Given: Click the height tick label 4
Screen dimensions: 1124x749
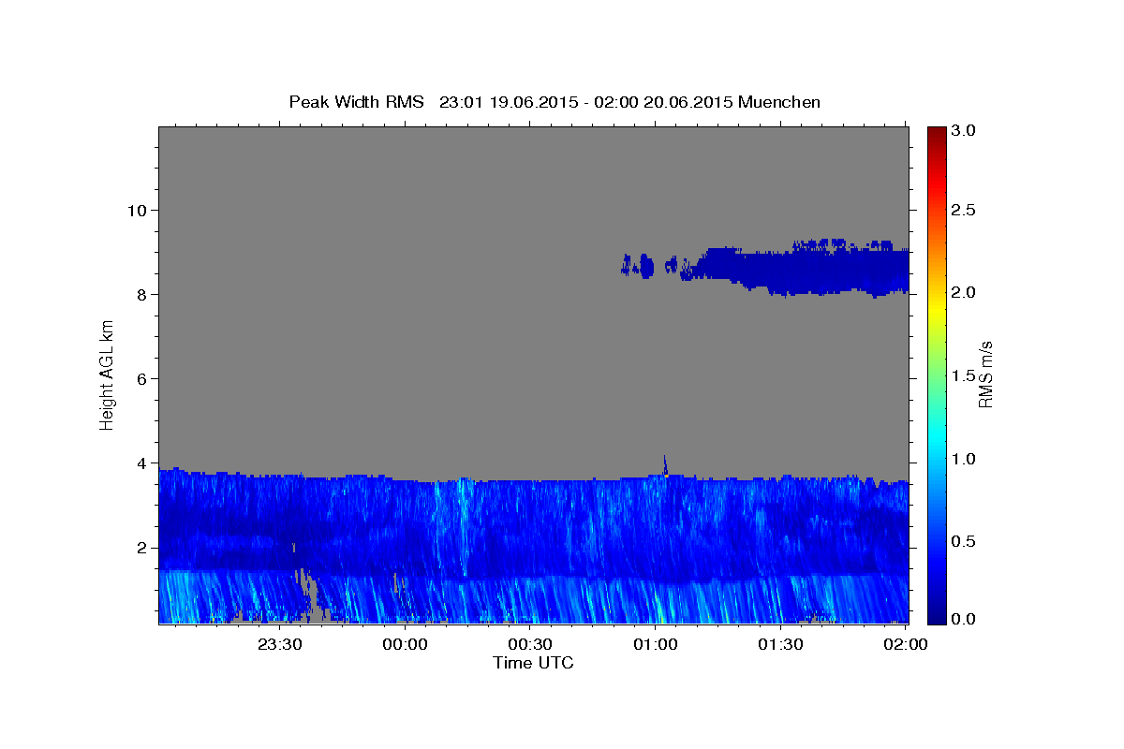Looking at the screenshot, I should [x=142, y=463].
